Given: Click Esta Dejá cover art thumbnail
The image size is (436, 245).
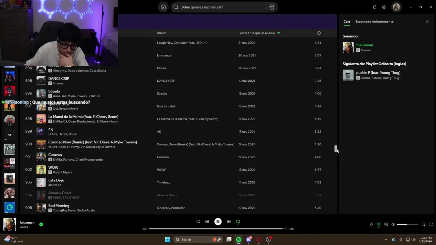Looking at the screenshot, I should 41,182.
